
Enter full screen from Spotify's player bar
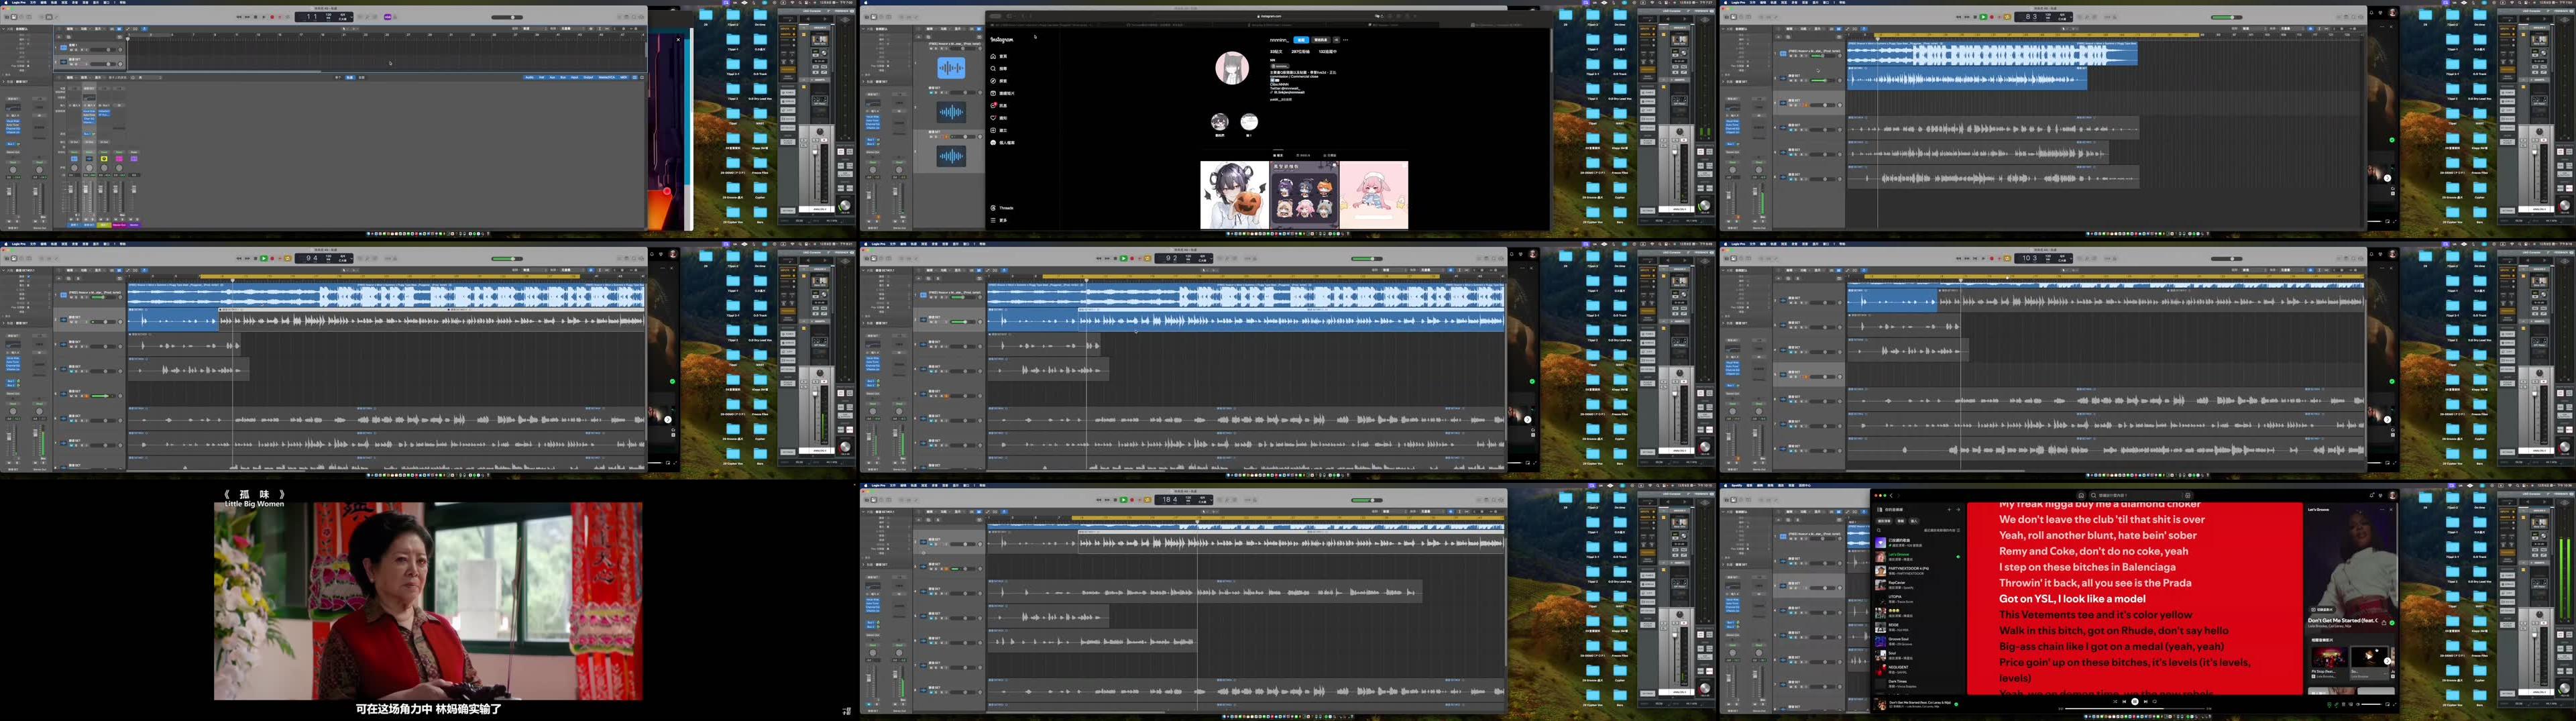click(2395, 704)
